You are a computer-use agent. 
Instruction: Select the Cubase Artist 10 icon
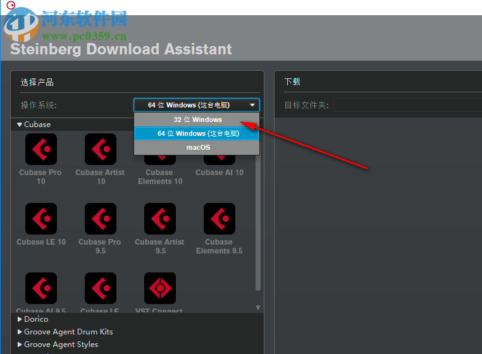(x=101, y=149)
